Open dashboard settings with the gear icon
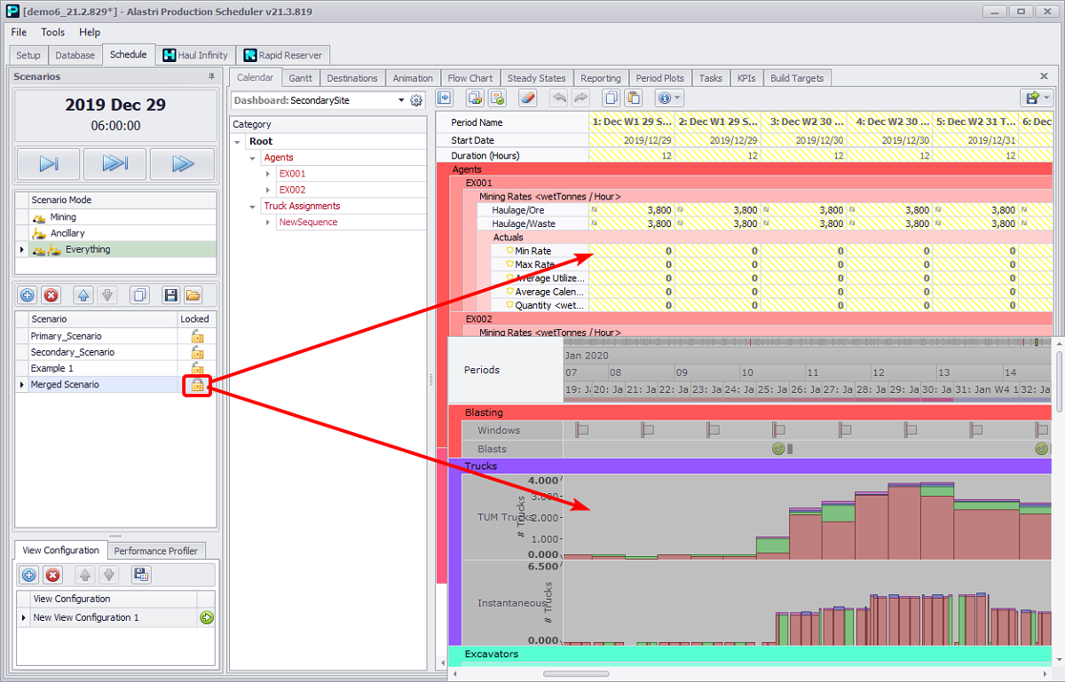Image resolution: width=1065 pixels, height=682 pixels. click(416, 101)
